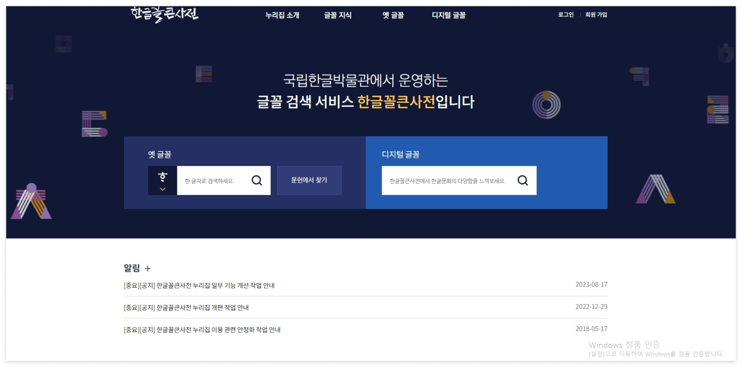Click the yellow 한글꼴큰사전 headline text
Viewport: 742px width, 367px height.
click(396, 102)
